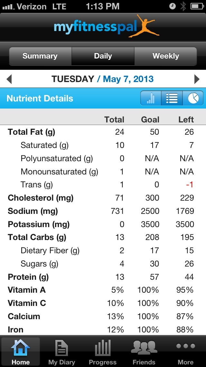Select the Daily tab

point(103,56)
